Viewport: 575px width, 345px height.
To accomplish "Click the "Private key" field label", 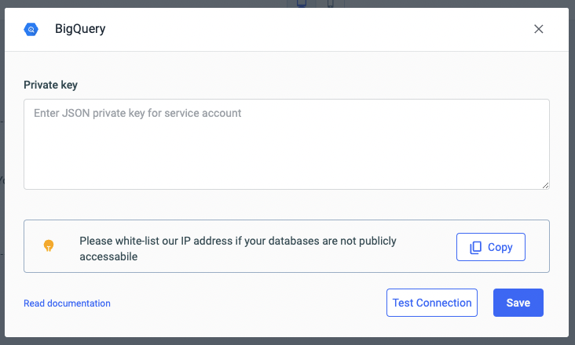I will [50, 85].
